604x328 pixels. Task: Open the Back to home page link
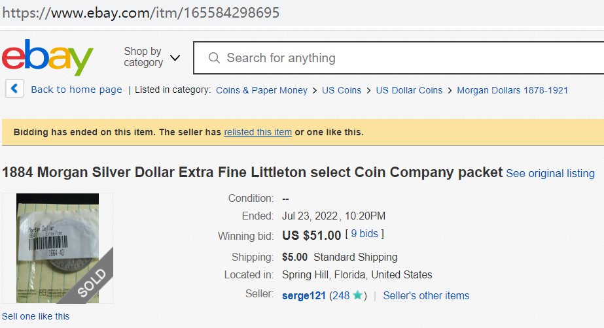click(77, 90)
